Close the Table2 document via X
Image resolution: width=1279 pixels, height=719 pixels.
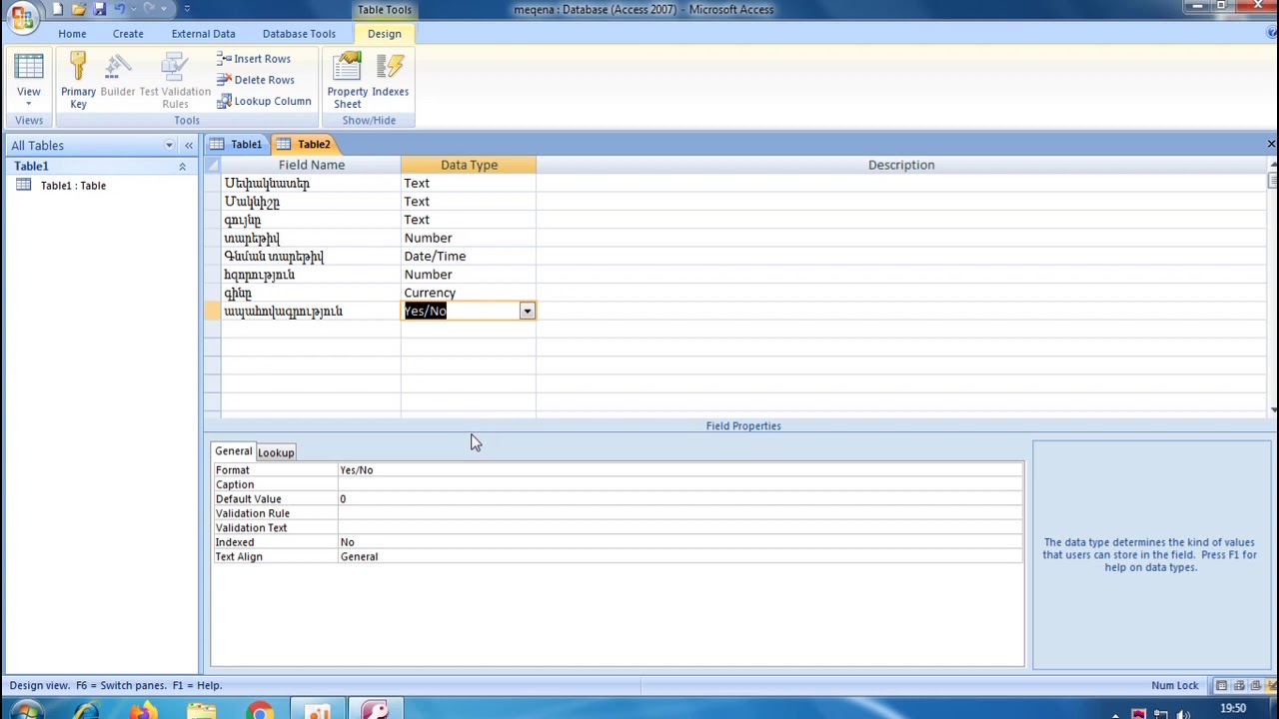(x=1271, y=145)
